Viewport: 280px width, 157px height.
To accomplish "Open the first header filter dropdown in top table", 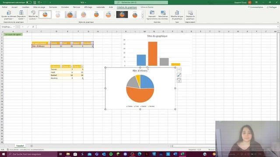I will (49, 43).
